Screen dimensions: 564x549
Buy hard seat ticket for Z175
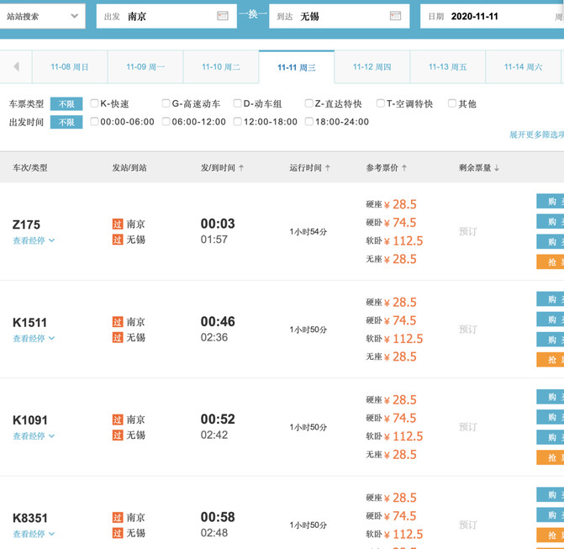(551, 201)
